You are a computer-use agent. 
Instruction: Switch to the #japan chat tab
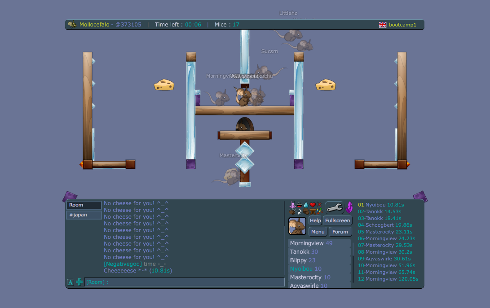84,215
